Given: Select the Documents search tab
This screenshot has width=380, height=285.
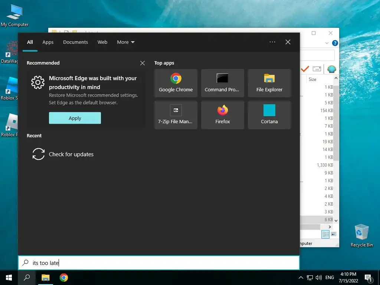Looking at the screenshot, I should pos(75,42).
